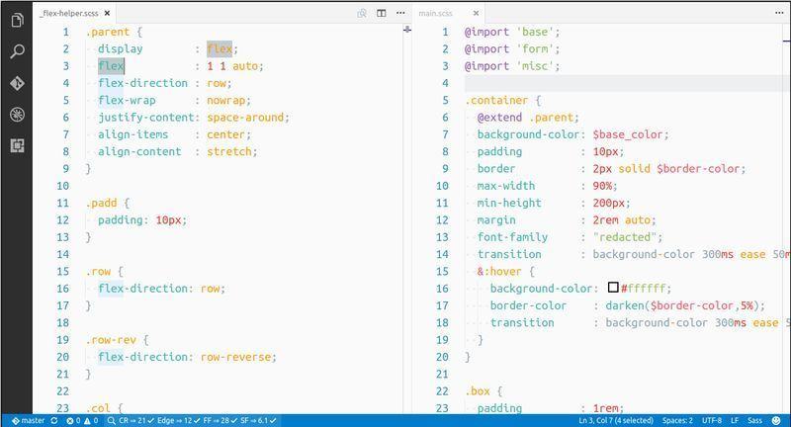Click '.row-rev' selector in left editor

point(111,340)
